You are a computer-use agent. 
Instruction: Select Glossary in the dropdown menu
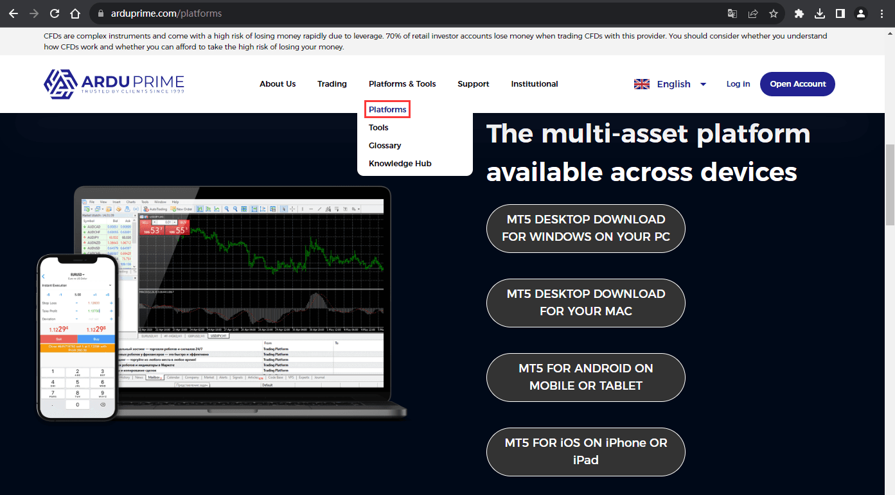385,145
